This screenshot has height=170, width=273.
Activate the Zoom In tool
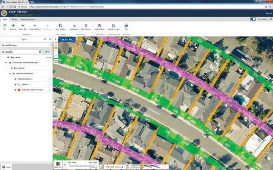13,27
